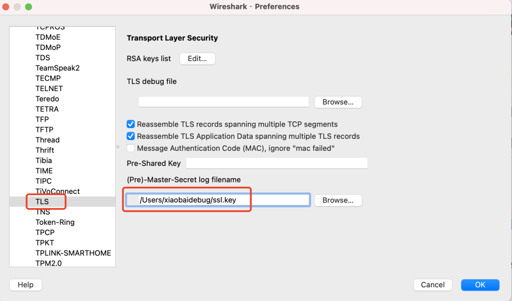Open Help for preferences
Image resolution: width=512 pixels, height=301 pixels.
point(26,285)
